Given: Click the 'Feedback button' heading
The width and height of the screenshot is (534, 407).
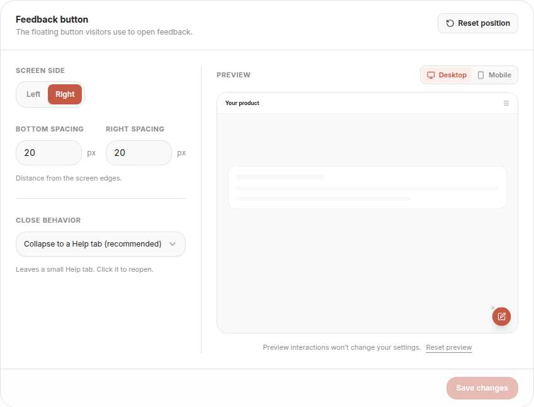Looking at the screenshot, I should coord(52,20).
